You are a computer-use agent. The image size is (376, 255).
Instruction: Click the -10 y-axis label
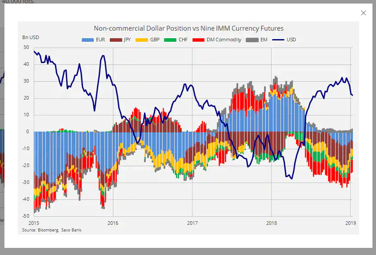point(25,148)
